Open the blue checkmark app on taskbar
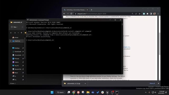The width and height of the screenshot is (169, 95). tap(98, 92)
